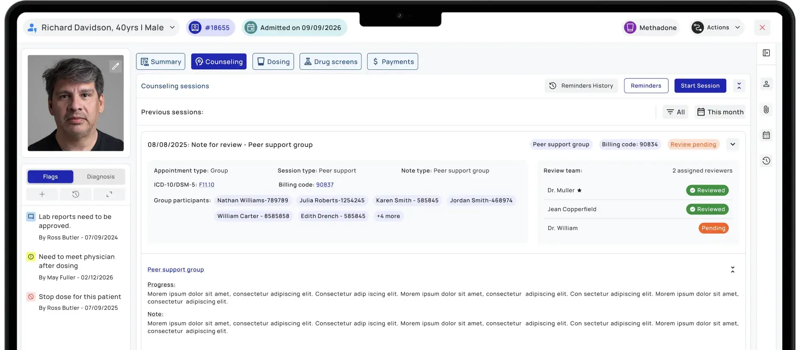Screen dimensions: 799x350
Task: Click Dr. William's Pending status badge
Action: (x=713, y=228)
